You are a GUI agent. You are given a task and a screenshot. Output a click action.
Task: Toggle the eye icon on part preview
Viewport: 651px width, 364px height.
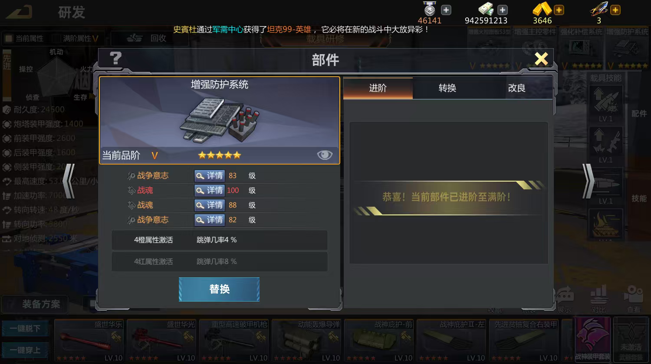coord(325,155)
